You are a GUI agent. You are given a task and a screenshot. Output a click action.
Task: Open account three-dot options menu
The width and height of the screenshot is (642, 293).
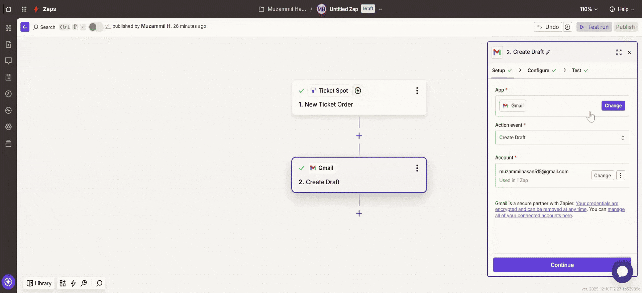621,176
